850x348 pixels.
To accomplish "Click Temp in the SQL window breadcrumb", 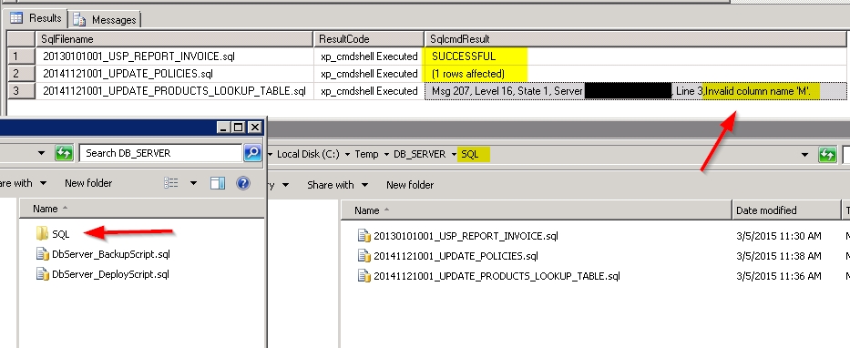I will (x=366, y=155).
